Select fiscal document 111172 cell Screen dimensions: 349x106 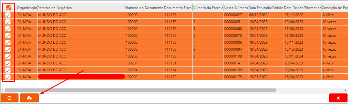(x=178, y=77)
